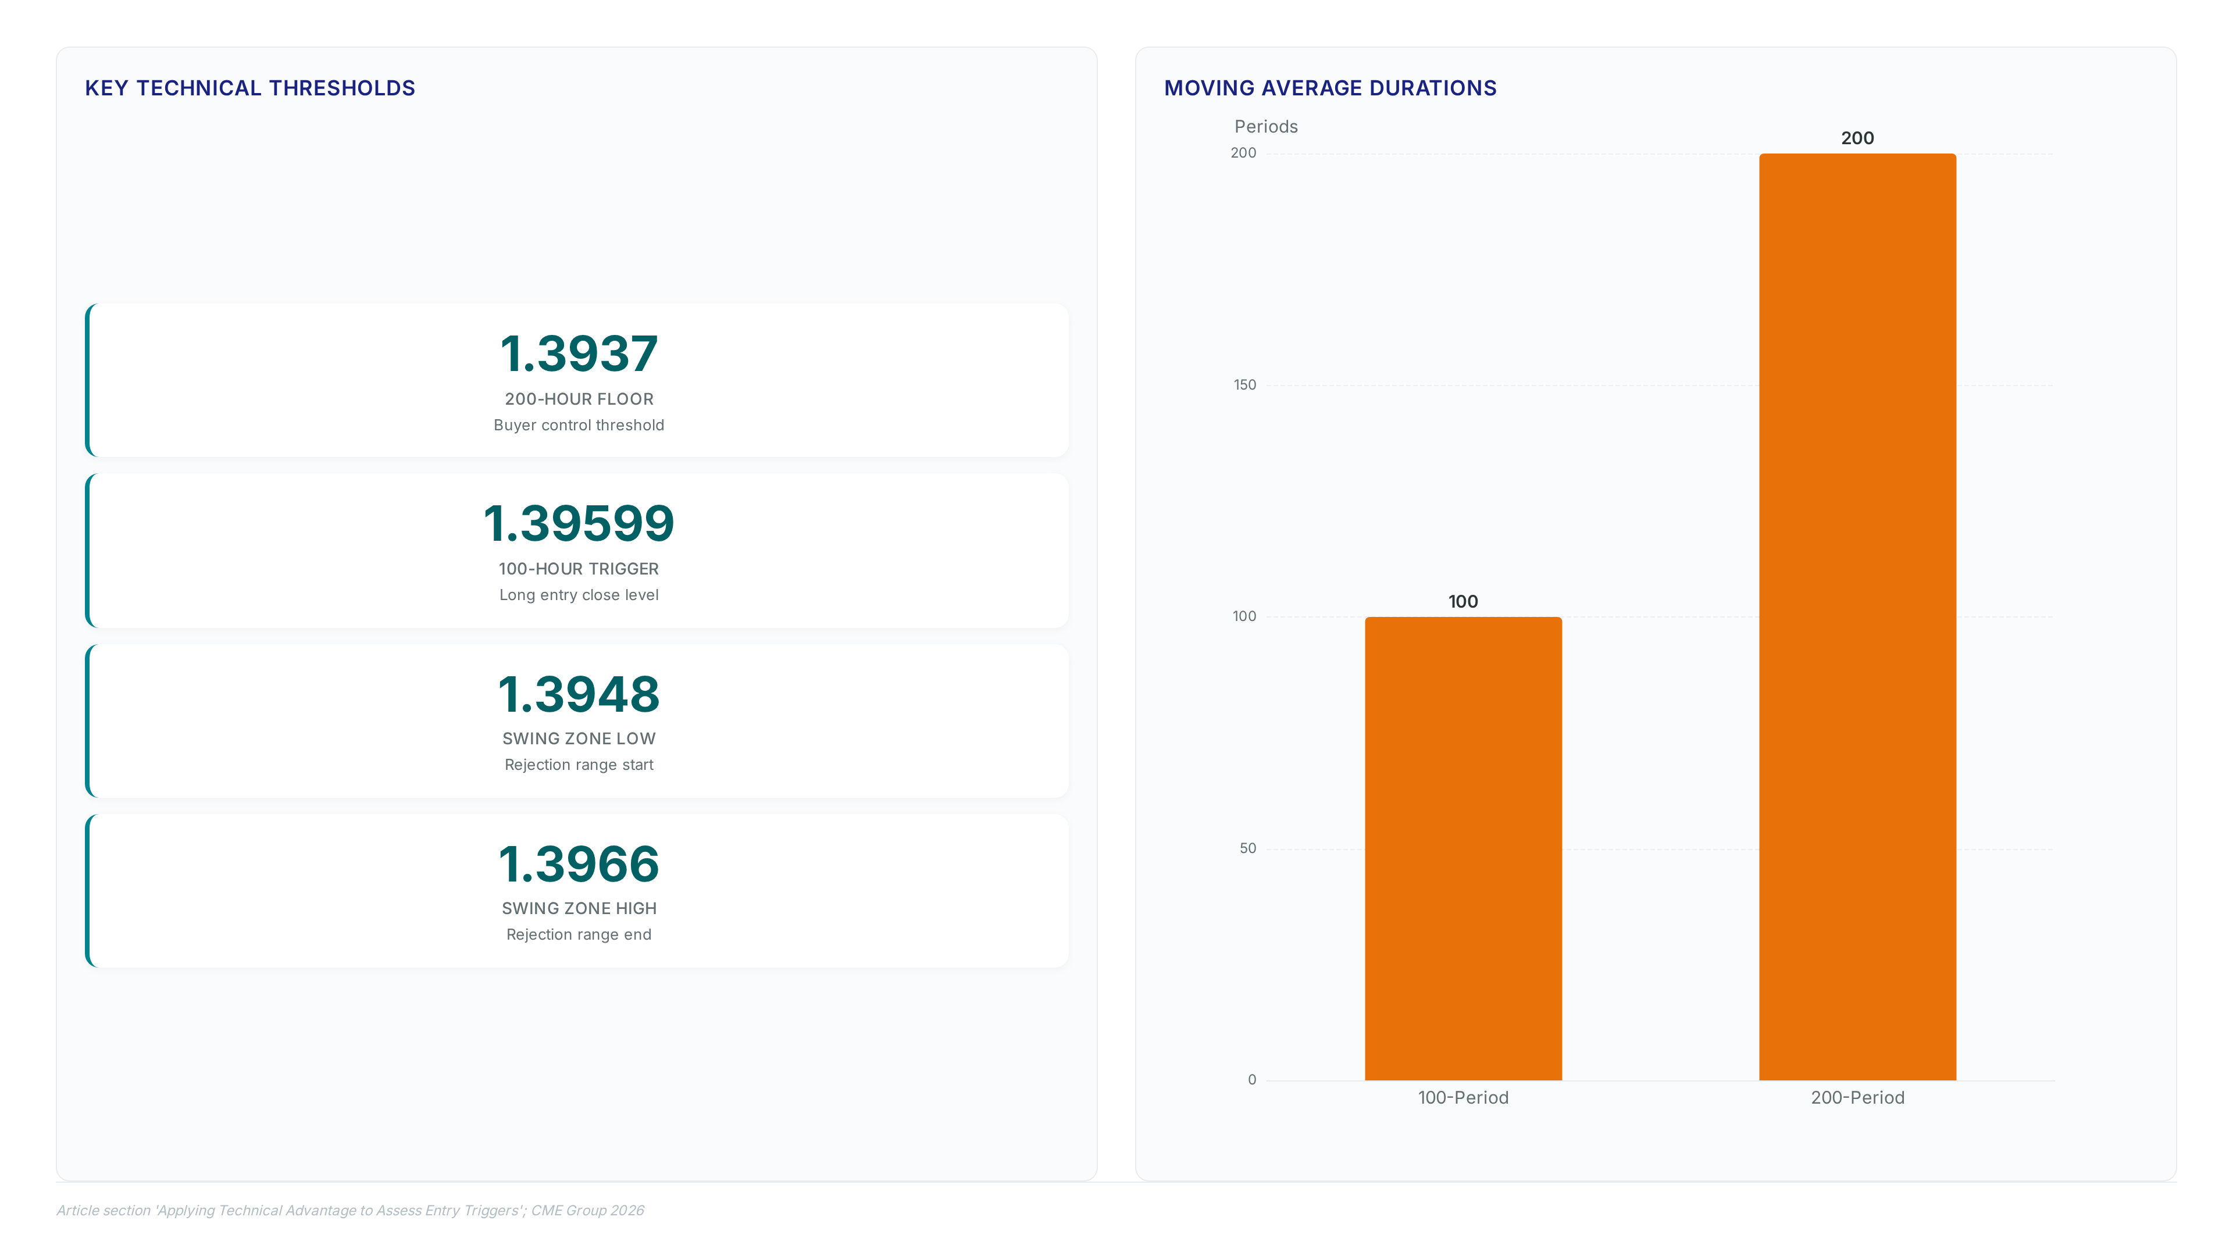This screenshot has height=1256, width=2233.
Task: Select the 1.3966 swing zone high card
Action: pyautogui.click(x=577, y=889)
